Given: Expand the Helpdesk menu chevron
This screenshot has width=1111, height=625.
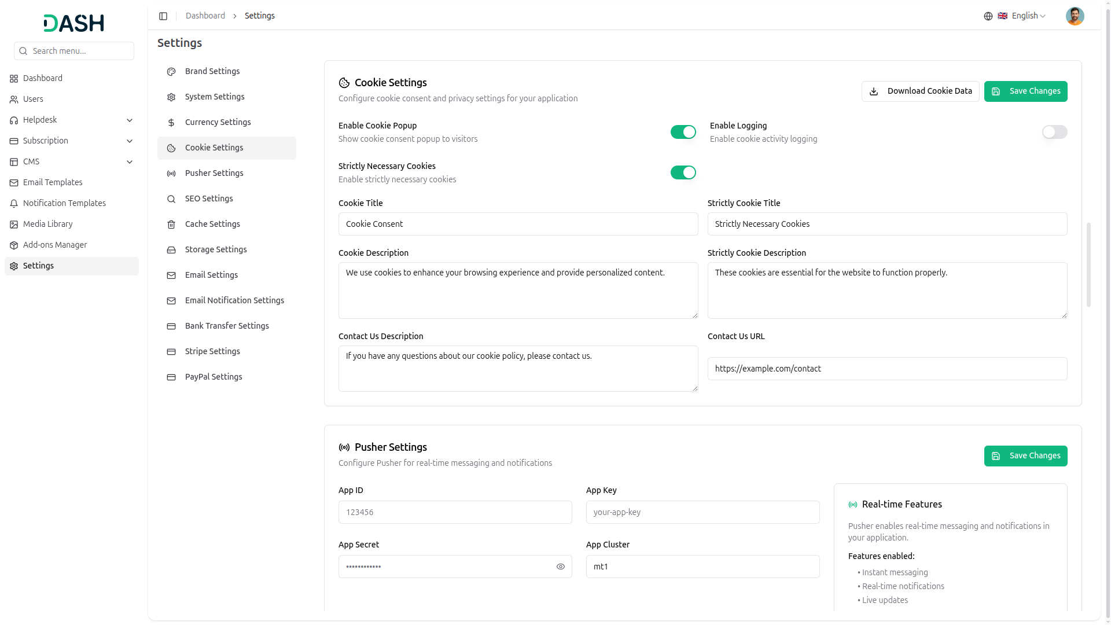Looking at the screenshot, I should pos(130,120).
